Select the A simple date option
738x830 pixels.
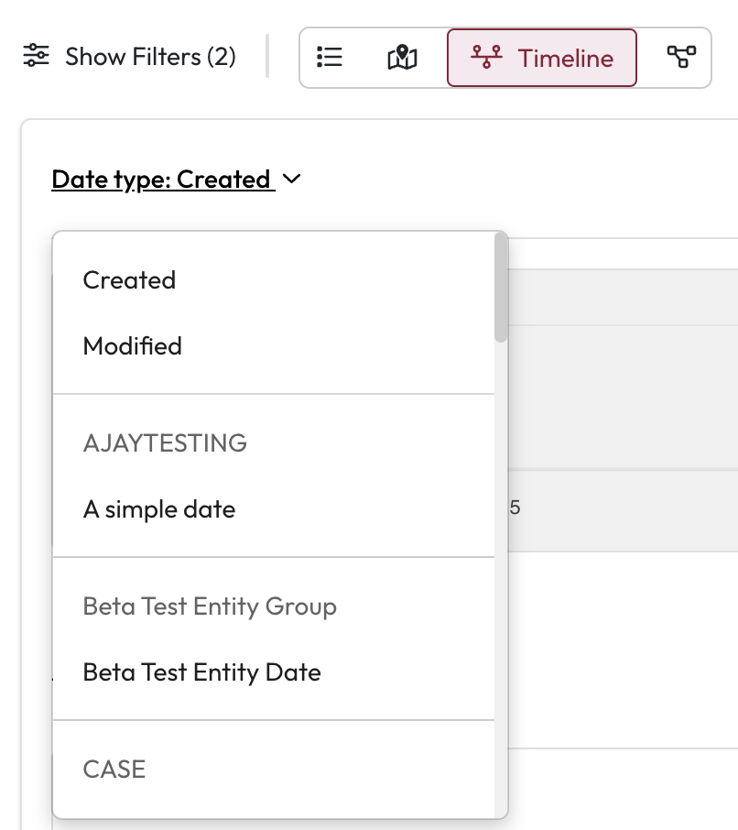pyautogui.click(x=159, y=509)
